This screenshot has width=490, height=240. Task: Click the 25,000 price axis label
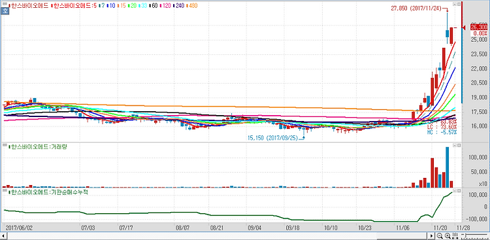coord(480,40)
